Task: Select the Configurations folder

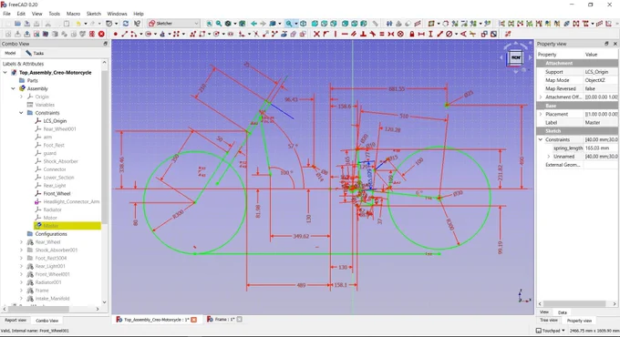Action: tap(51, 234)
